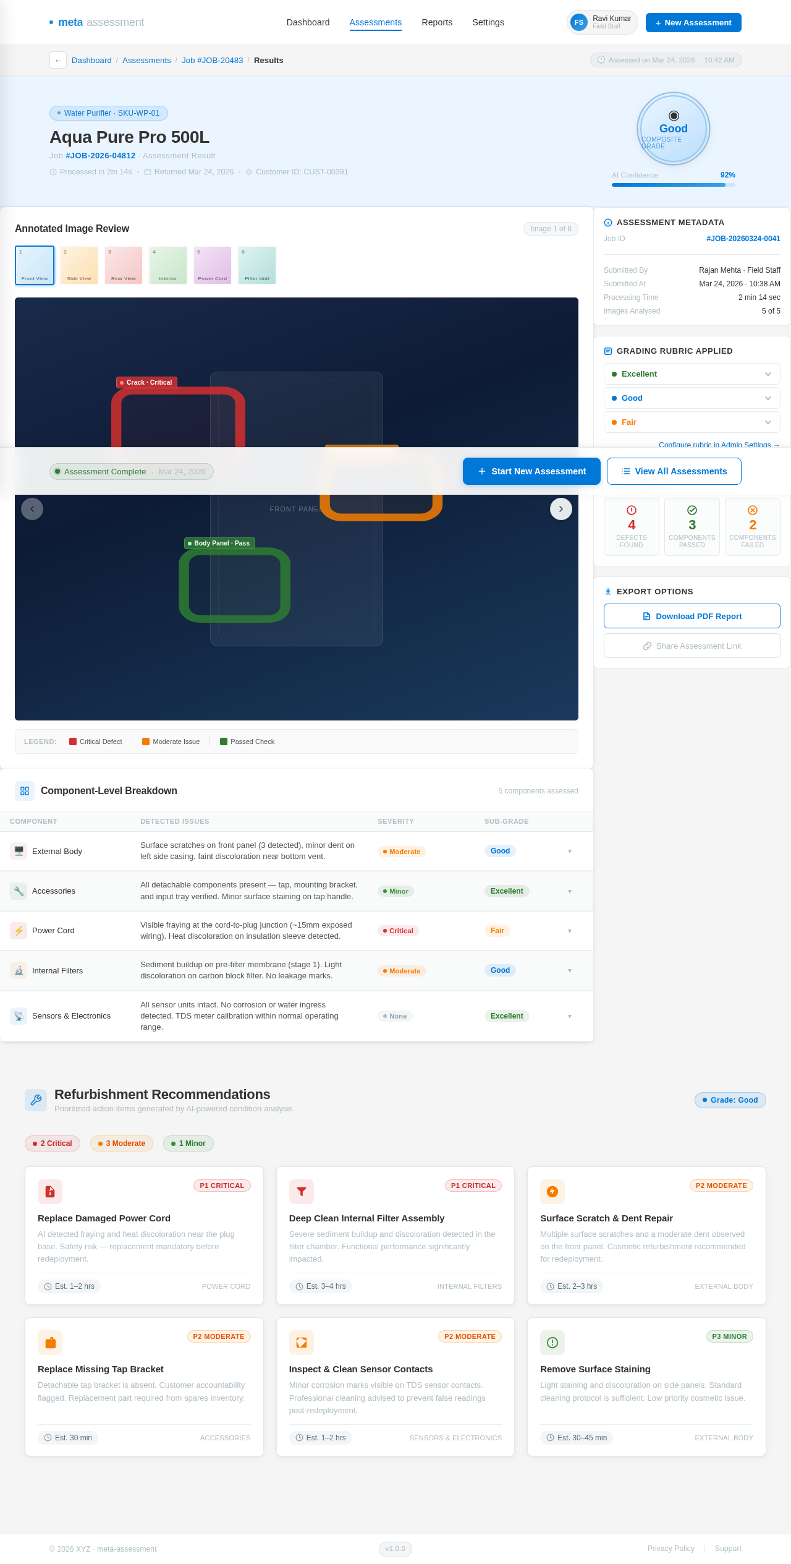This screenshot has height=1564, width=791.
Task: Click the Sensors & Electronics satellite icon
Action: pyautogui.click(x=19, y=1016)
